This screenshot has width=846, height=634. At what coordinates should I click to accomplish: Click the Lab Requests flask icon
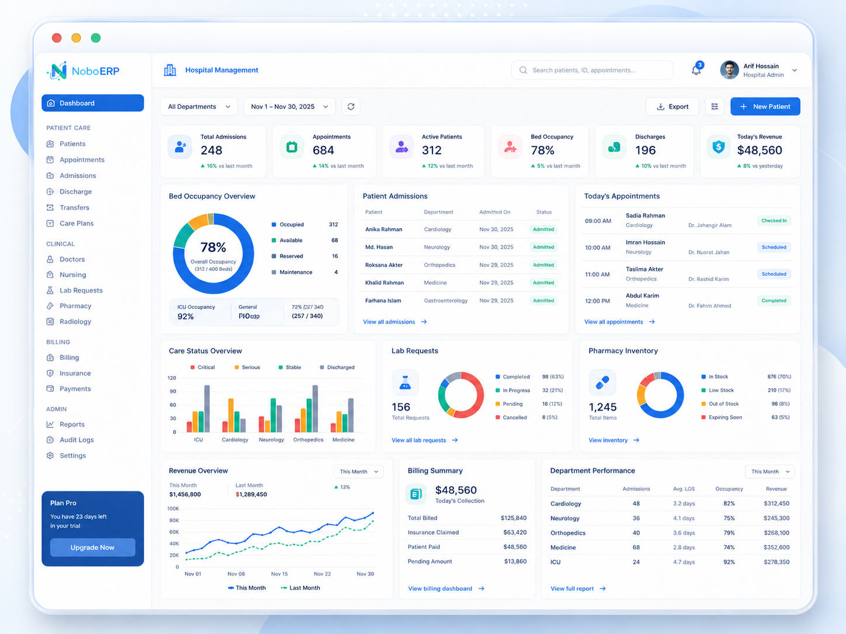pyautogui.click(x=405, y=382)
